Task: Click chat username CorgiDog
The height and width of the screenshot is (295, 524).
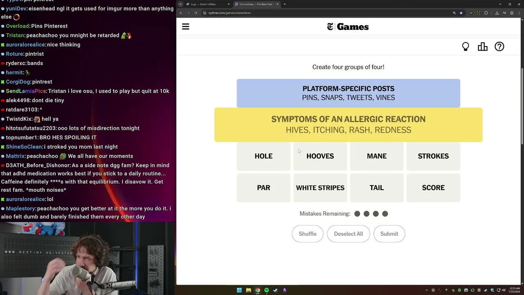Action: point(18,82)
